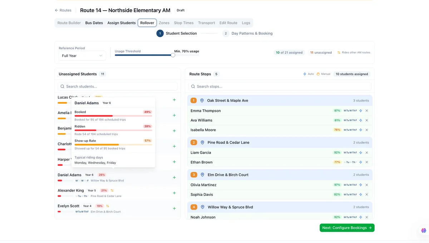Add Harper's row with plus icon
The width and height of the screenshot is (429, 243).
click(x=174, y=162)
